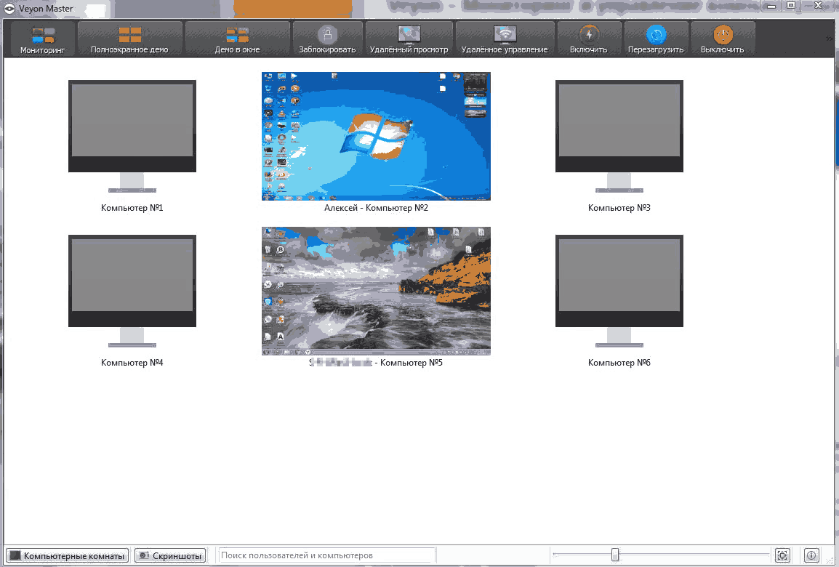
Task: Power on computers via Включить icon
Action: point(589,39)
